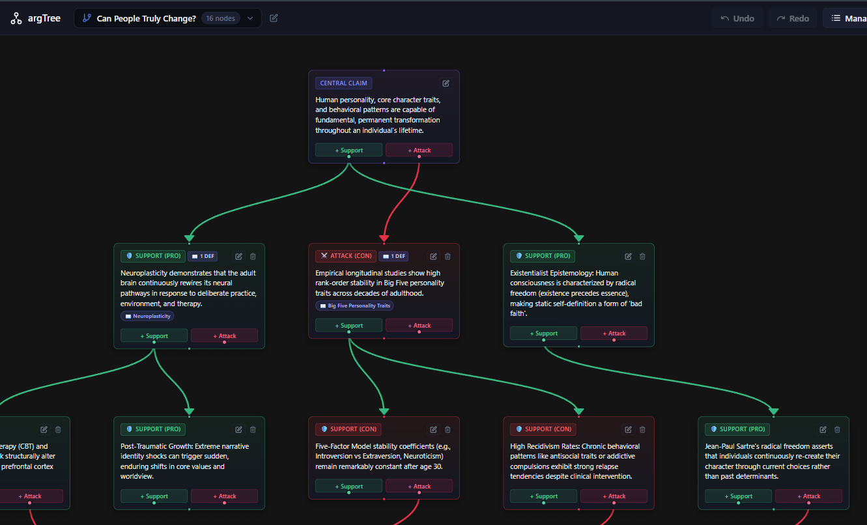Add Support to the Central Claim
867x525 pixels.
[348, 150]
